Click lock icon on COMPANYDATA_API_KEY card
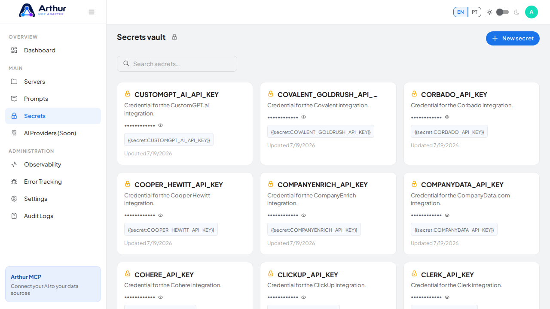This screenshot has height=309, width=550. [414, 184]
